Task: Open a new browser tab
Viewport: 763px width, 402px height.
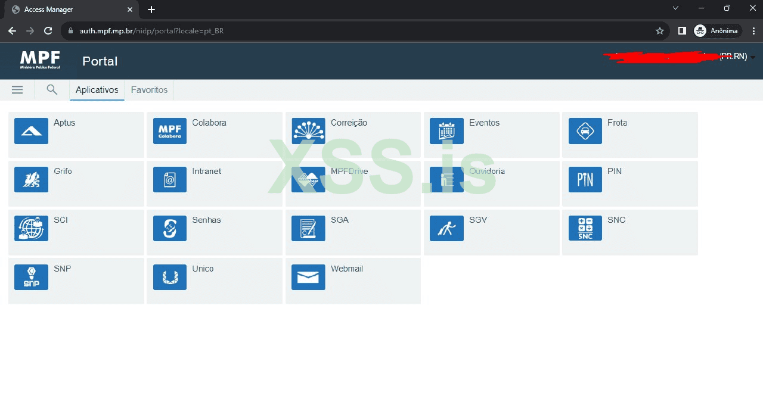Action: pos(151,10)
